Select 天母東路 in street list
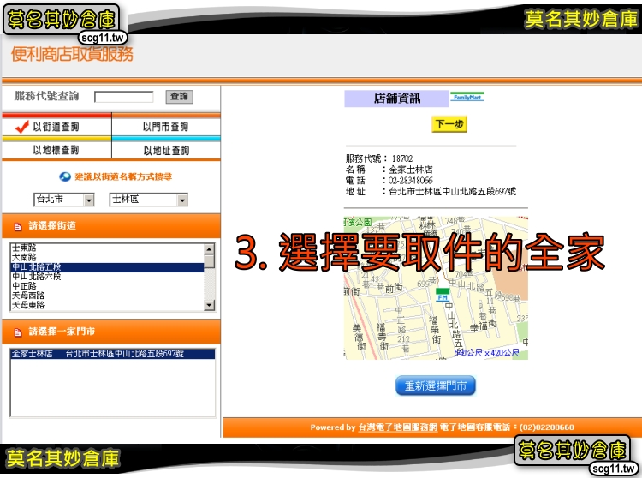Viewport: 642px width, 478px height. coord(107,305)
